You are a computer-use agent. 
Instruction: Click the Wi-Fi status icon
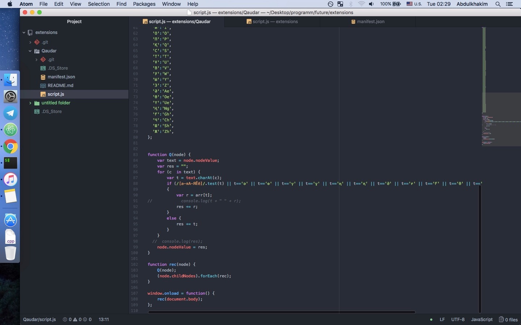(361, 4)
